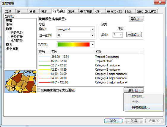The image size is (167, 127).
Task: Go to the 连接和关联 tab
Action: 115,12
